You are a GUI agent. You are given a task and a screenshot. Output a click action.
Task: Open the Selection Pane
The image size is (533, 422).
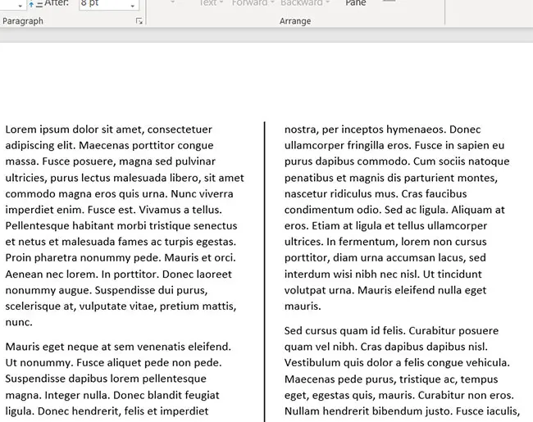tap(356, 3)
